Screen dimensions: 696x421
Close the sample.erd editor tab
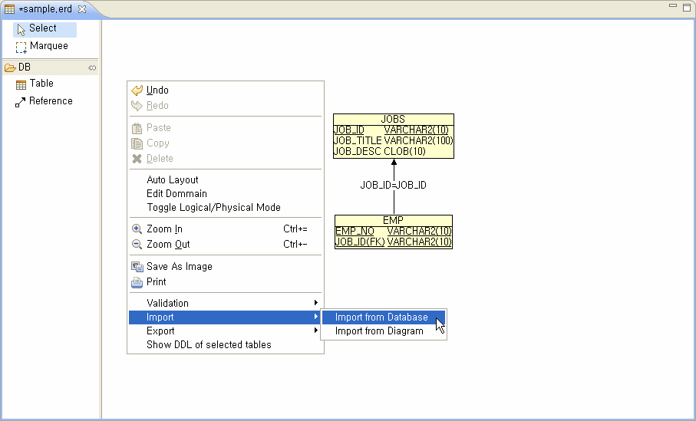(x=82, y=9)
